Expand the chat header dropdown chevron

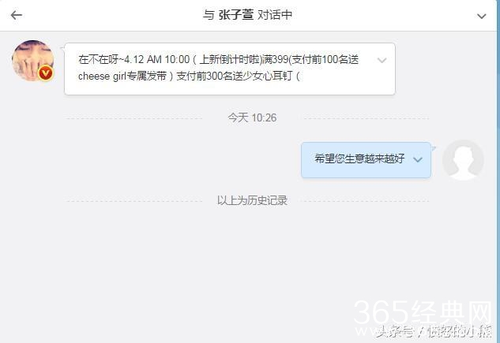pos(481,16)
